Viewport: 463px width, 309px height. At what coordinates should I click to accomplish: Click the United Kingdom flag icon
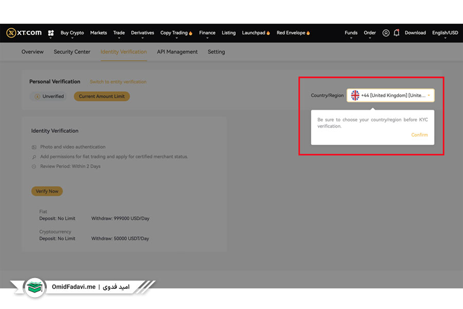point(355,95)
